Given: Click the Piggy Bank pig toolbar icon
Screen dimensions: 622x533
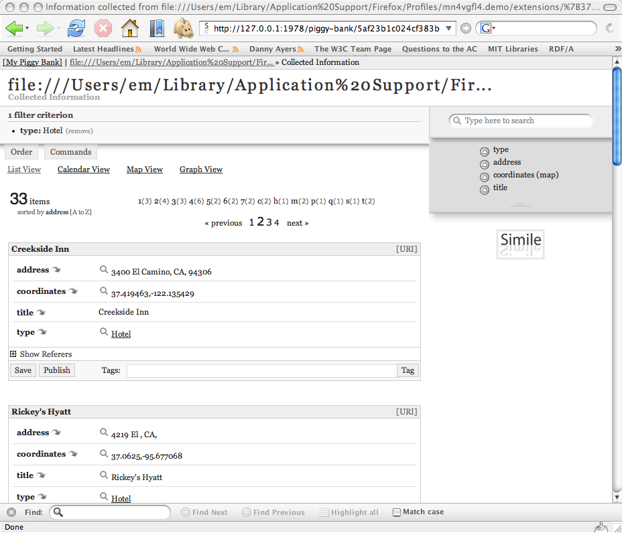Looking at the screenshot, I should coord(183,28).
